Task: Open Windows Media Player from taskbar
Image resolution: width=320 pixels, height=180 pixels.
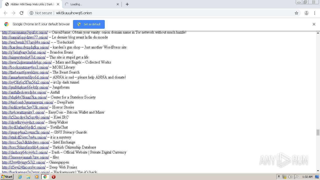Action: 37,177
